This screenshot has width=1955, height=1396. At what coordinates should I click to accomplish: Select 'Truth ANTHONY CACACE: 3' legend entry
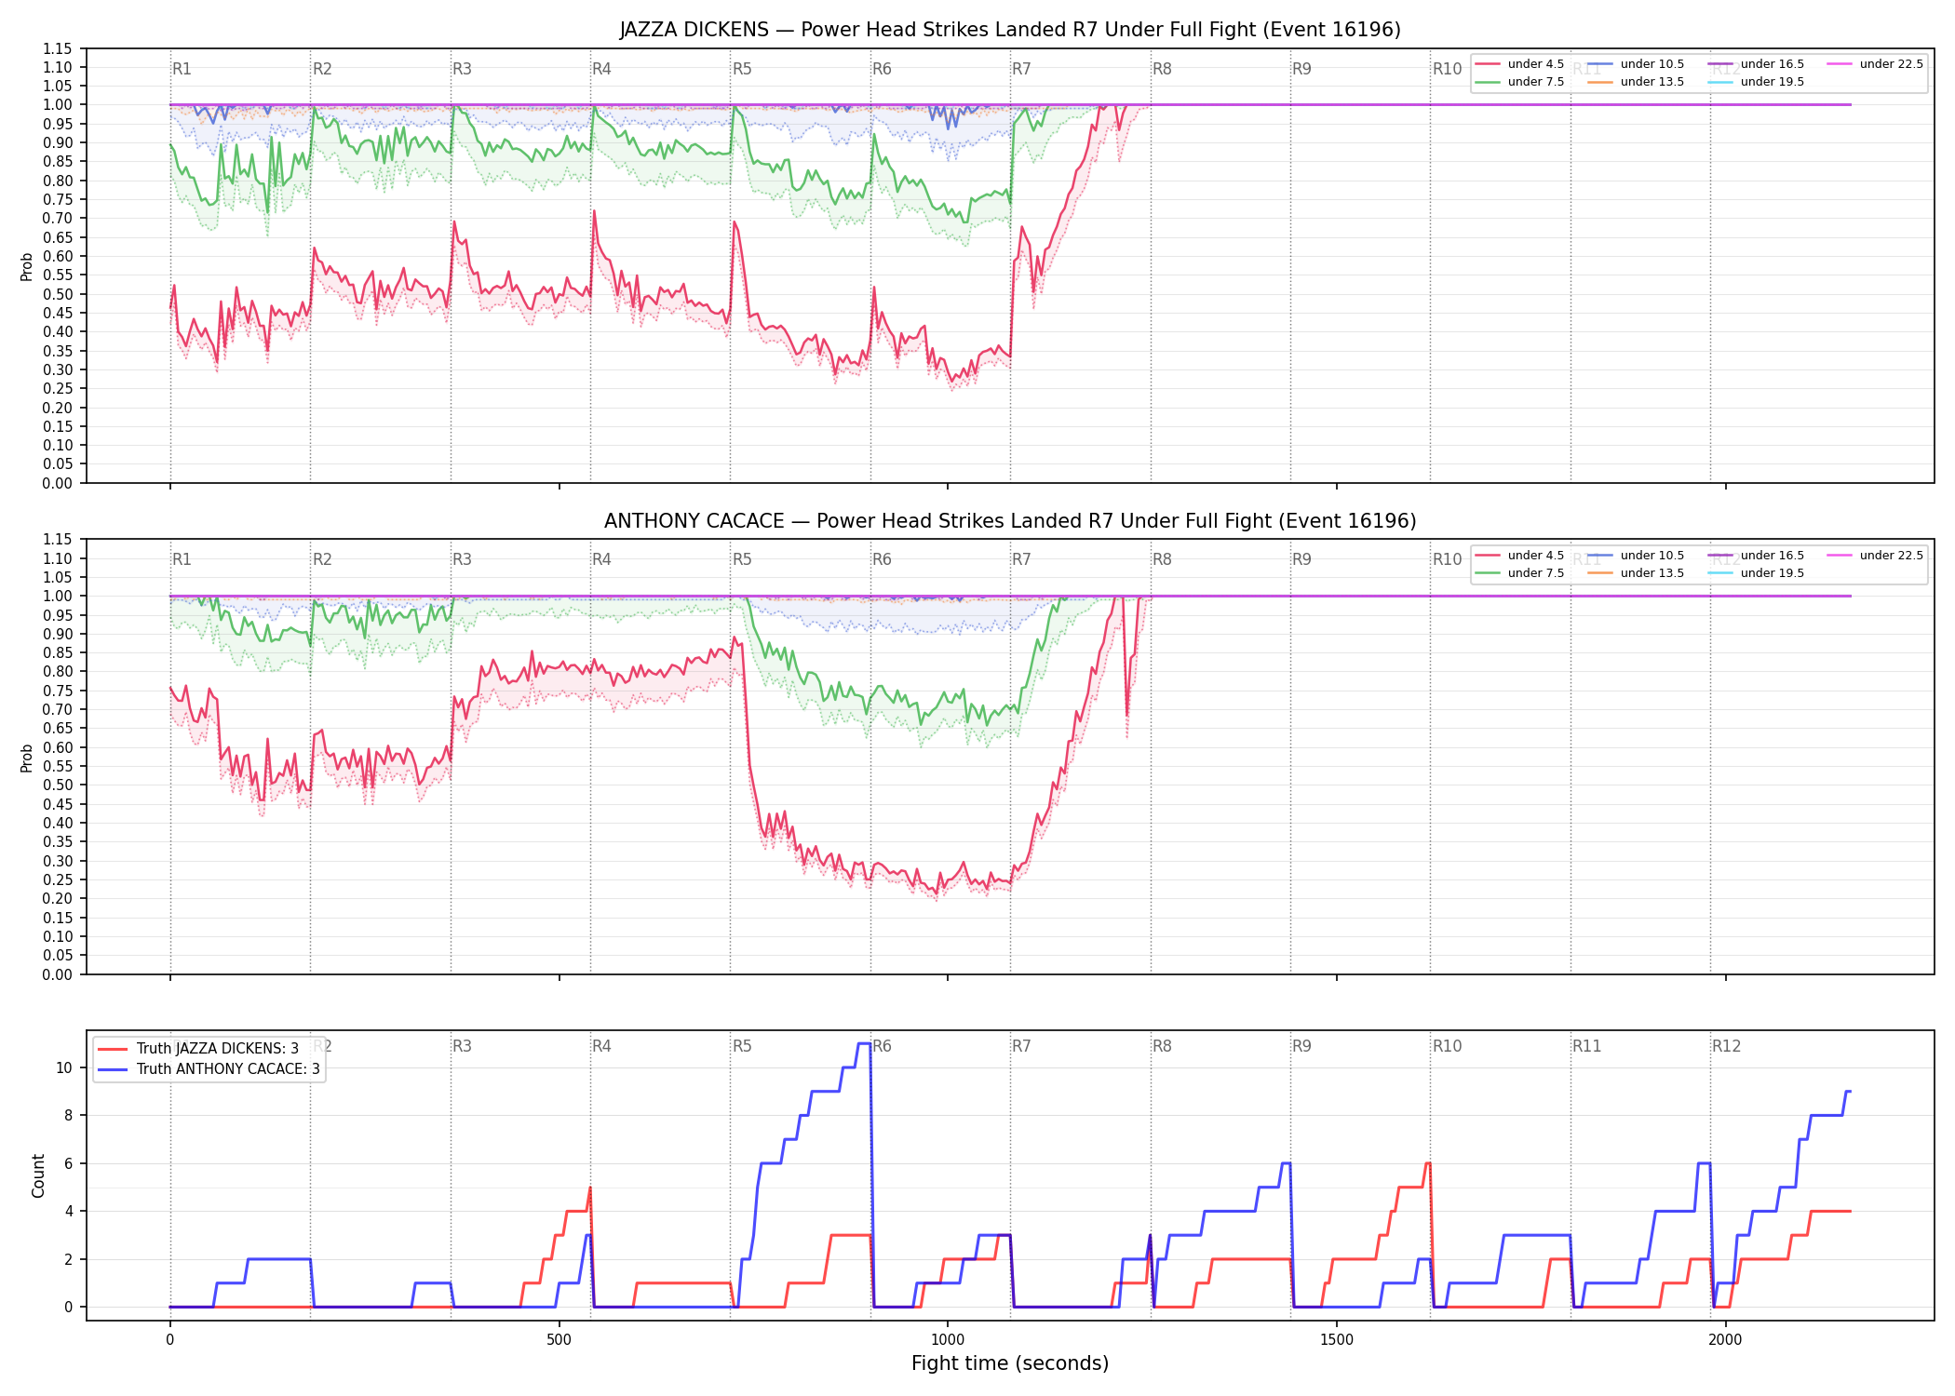(x=209, y=1069)
